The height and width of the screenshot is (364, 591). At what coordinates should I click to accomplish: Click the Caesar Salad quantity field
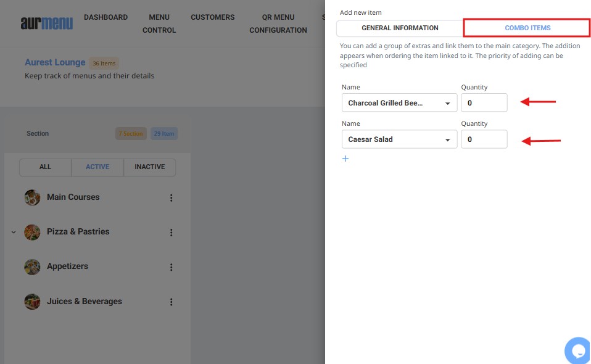[484, 139]
